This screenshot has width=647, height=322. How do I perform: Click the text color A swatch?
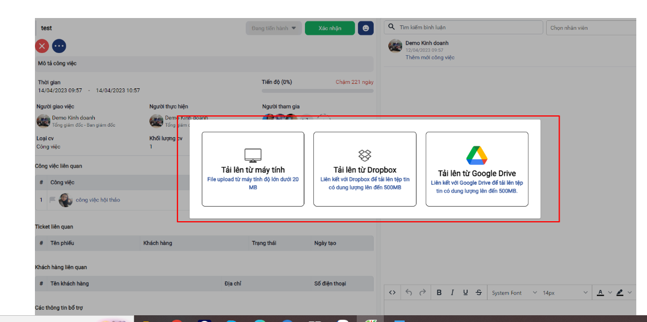point(601,293)
